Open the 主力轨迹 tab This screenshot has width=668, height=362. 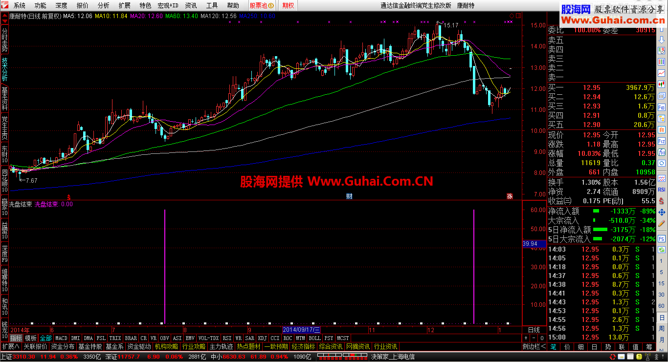tap(222, 346)
